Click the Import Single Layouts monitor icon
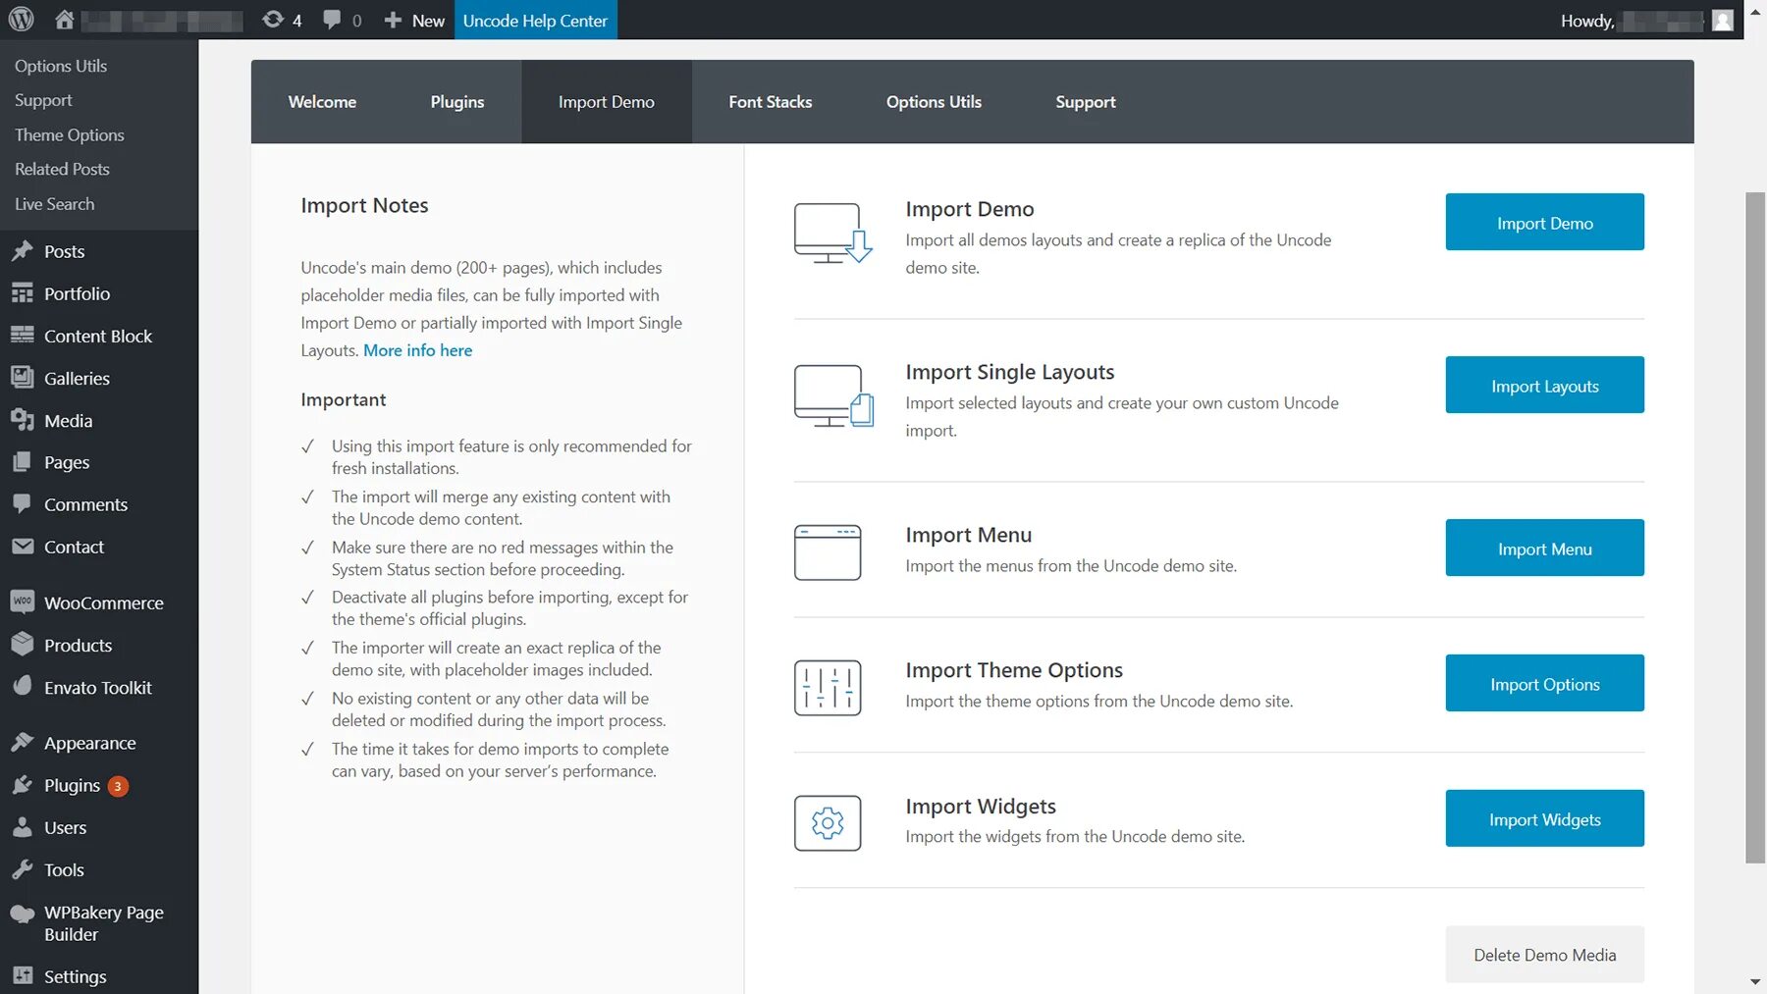Image resolution: width=1767 pixels, height=994 pixels. [832, 396]
